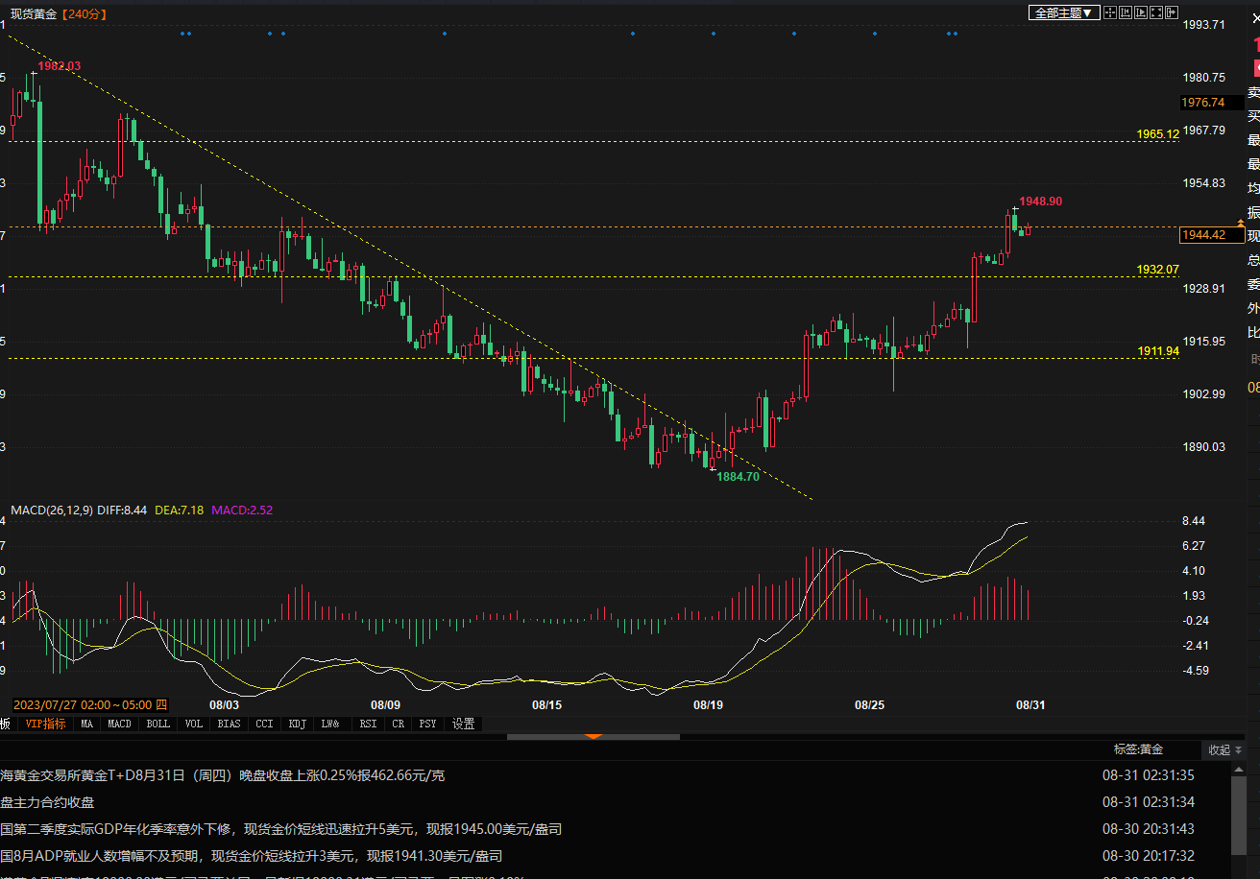
Task: Click the 08/19 date on time axis
Action: (708, 704)
